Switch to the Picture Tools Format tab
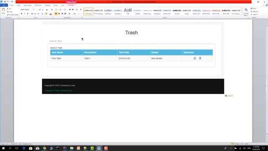Screen dimensions: 268x151 71,5
